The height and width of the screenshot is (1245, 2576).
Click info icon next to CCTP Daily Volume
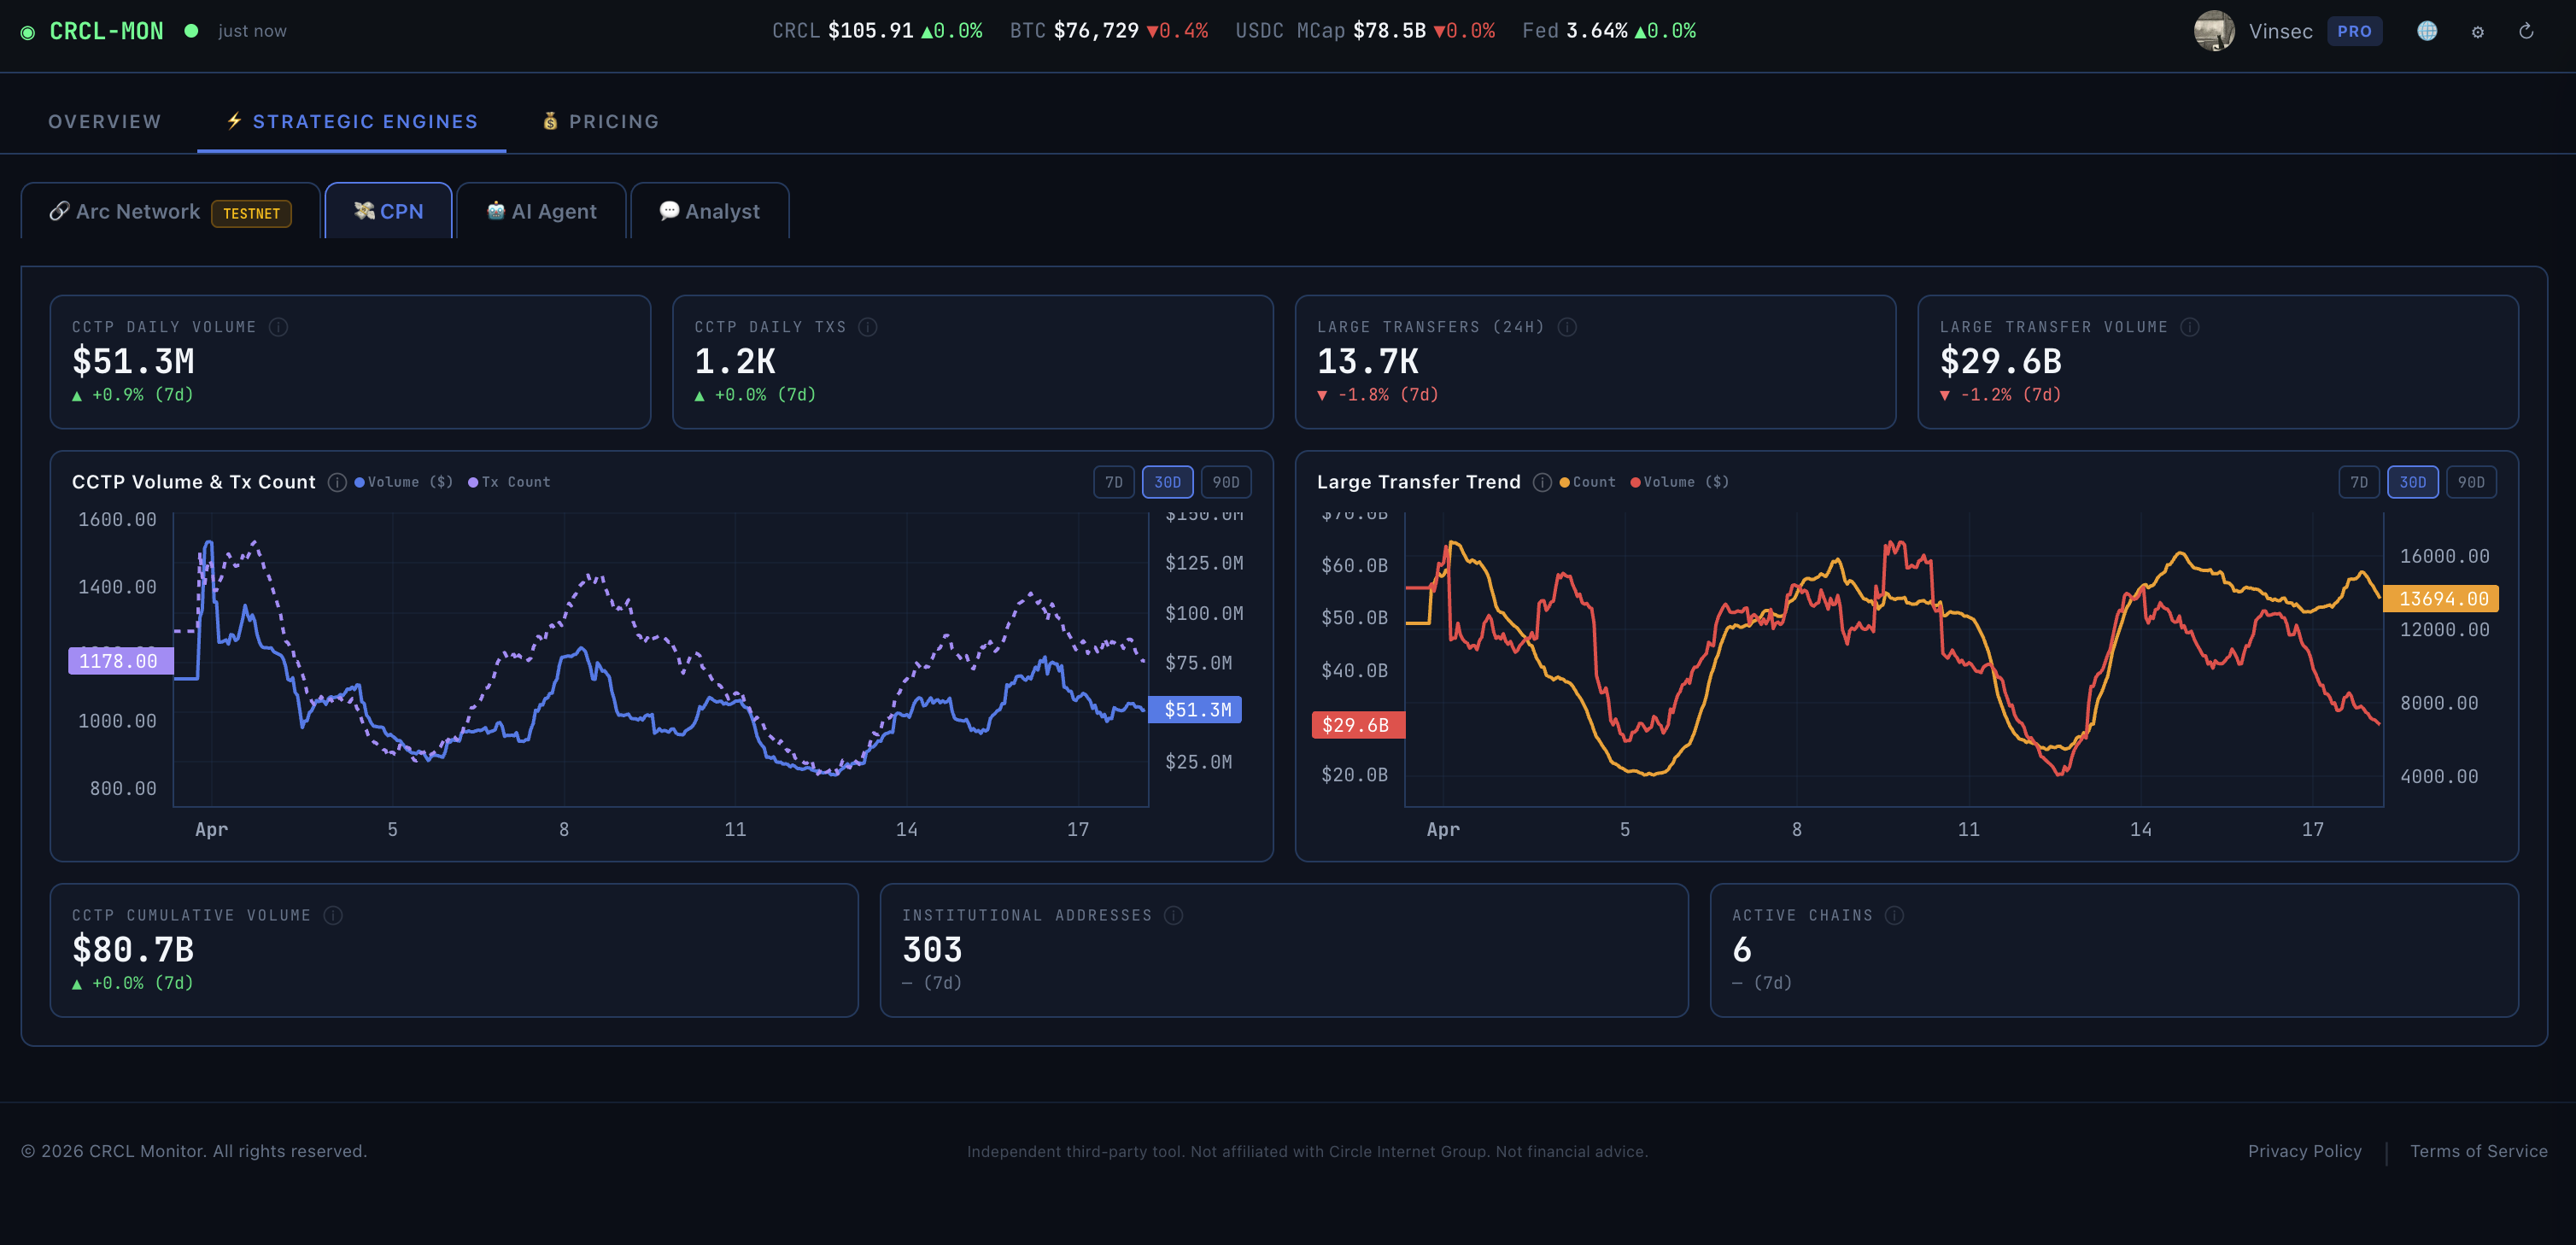click(x=279, y=327)
